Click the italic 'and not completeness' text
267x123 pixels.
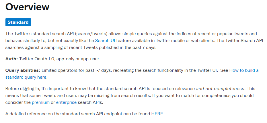[x=220, y=89]
